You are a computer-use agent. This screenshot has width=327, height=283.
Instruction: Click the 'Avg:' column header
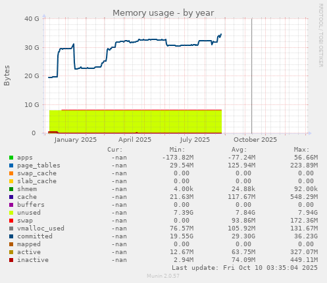[239, 150]
